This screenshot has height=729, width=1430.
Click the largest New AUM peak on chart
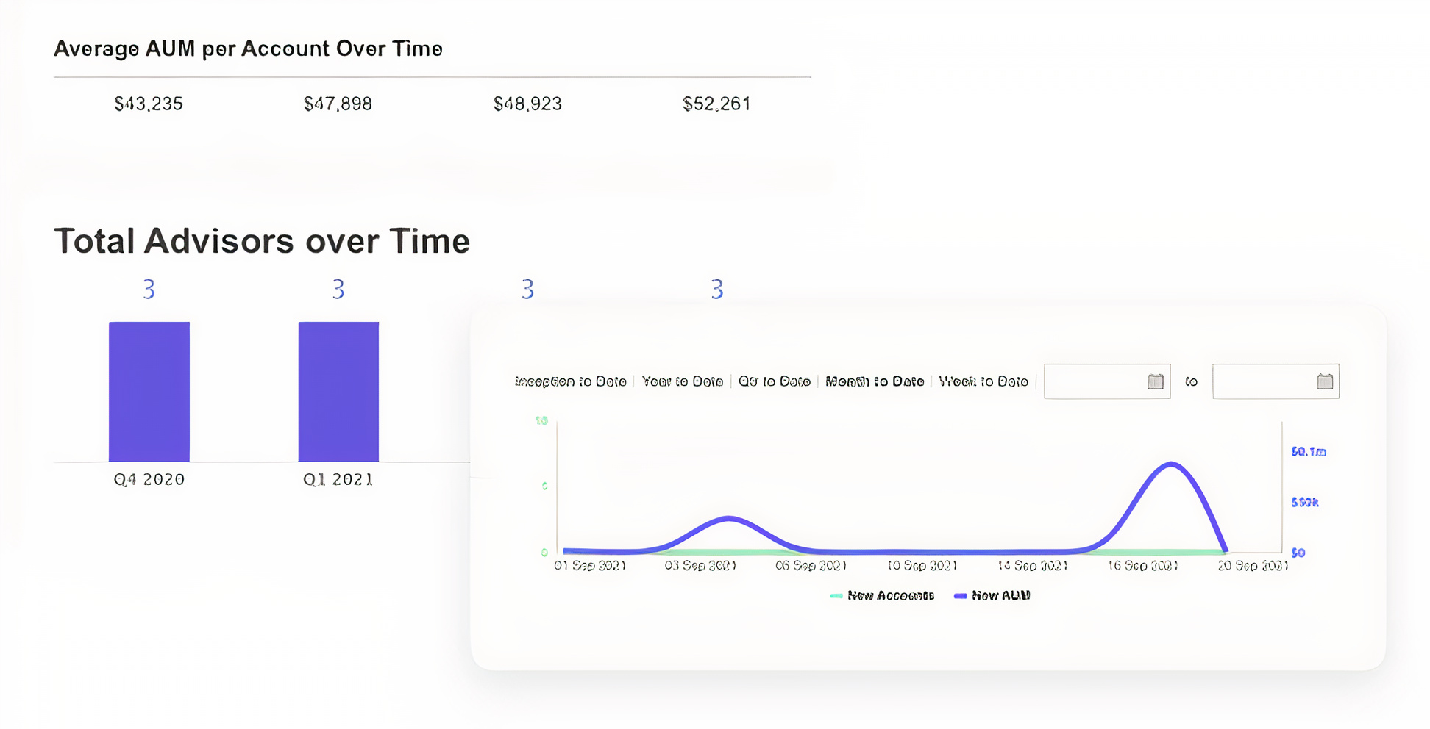coord(1171,464)
